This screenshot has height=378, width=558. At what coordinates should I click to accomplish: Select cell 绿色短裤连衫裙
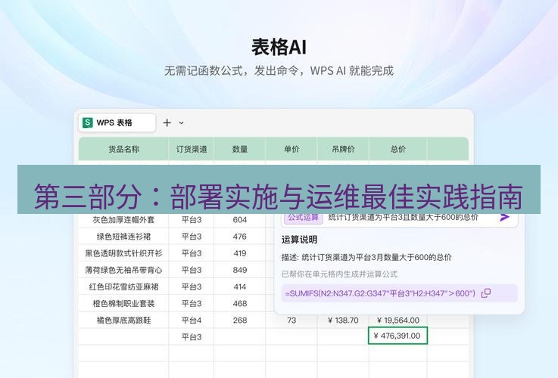coord(123,237)
